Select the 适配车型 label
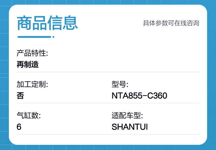Image resolution: width=216 pixels, height=150 pixels. pos(127,116)
